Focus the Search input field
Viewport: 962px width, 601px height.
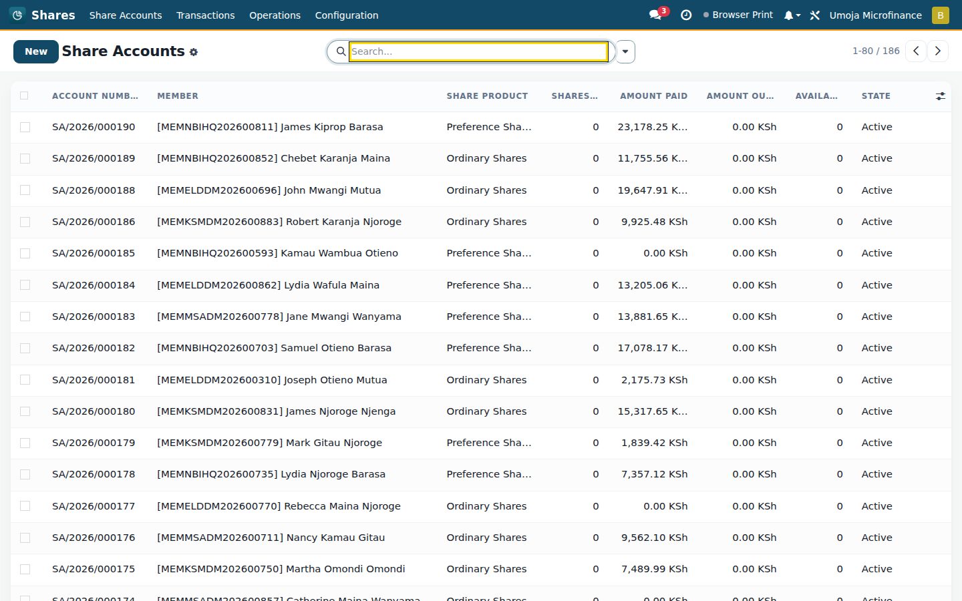coord(478,51)
